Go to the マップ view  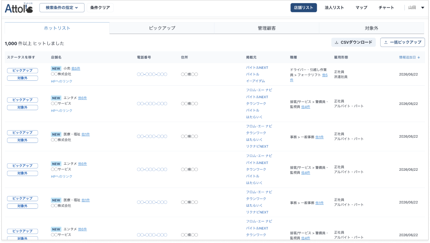(x=361, y=8)
